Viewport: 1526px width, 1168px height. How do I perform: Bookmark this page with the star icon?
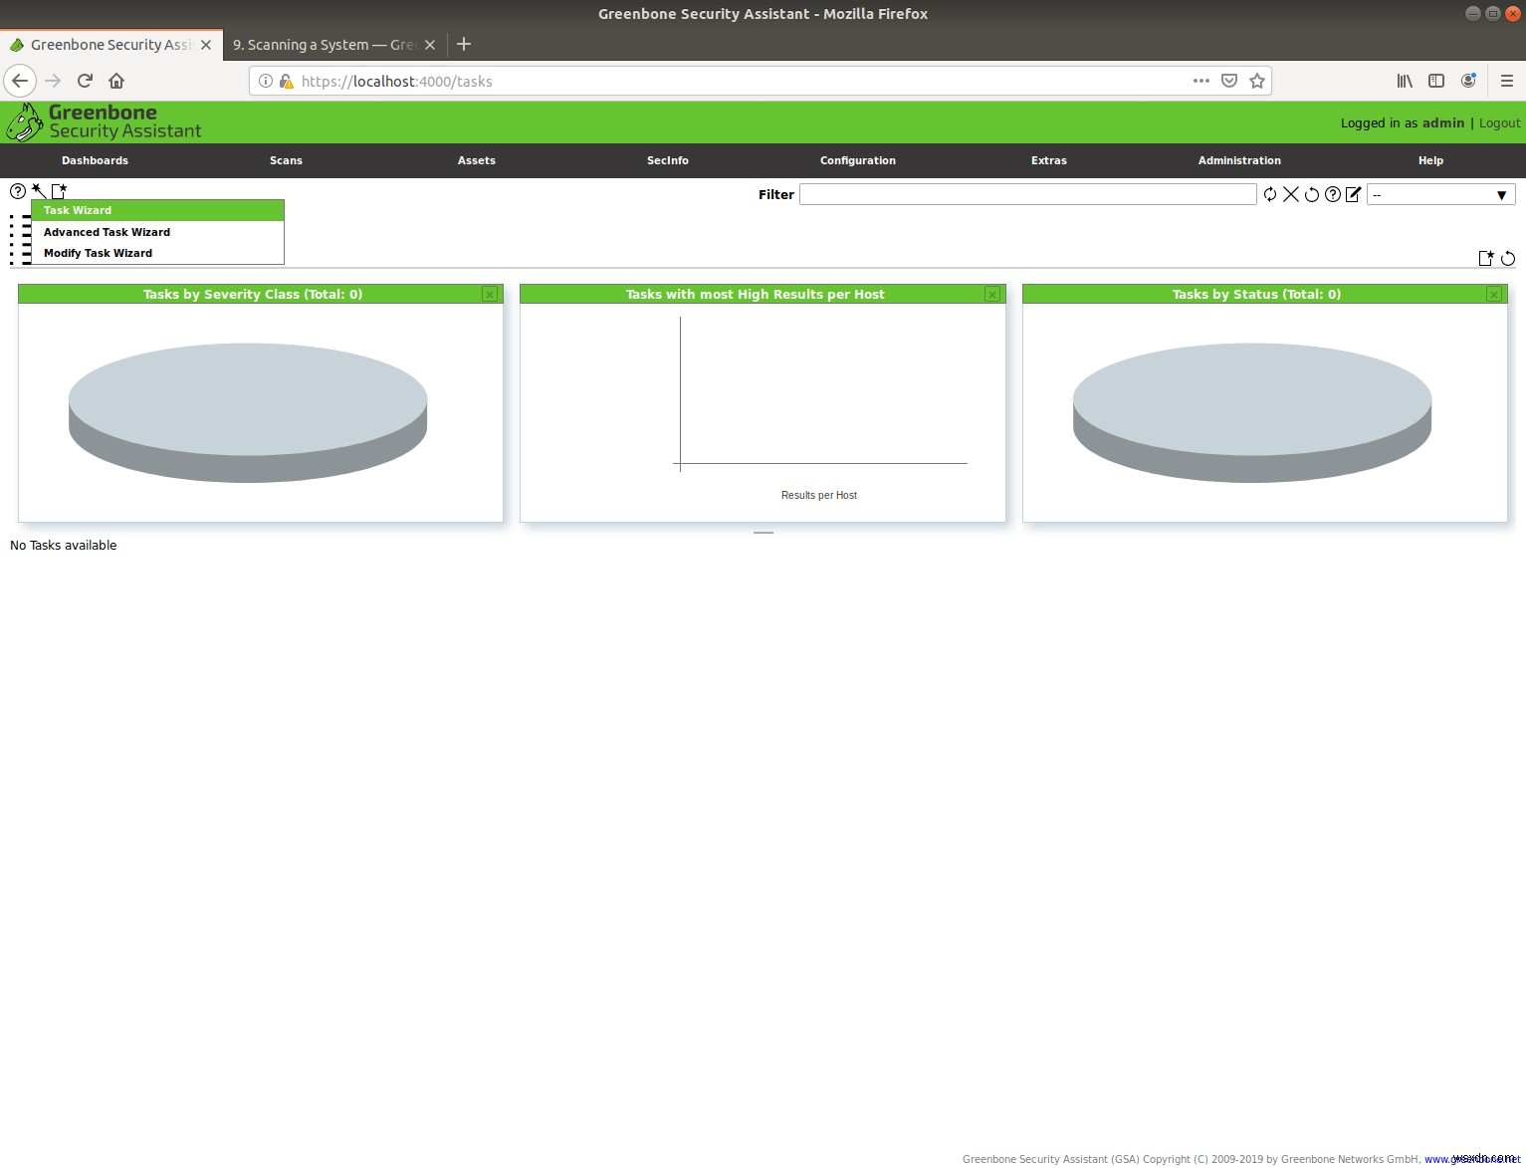coord(1256,81)
